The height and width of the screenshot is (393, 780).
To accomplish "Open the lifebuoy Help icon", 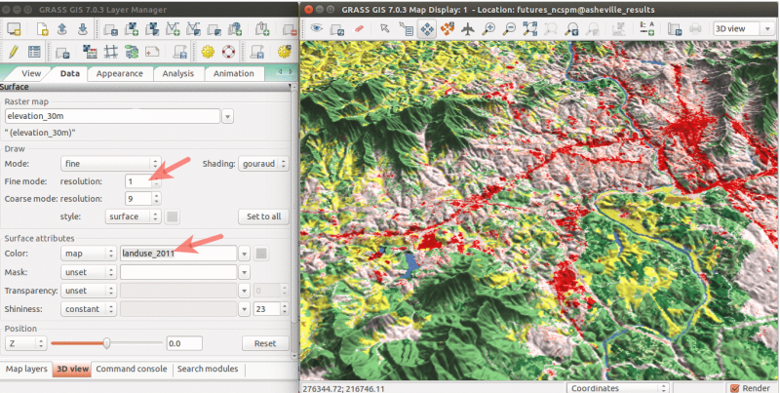I will 229,52.
